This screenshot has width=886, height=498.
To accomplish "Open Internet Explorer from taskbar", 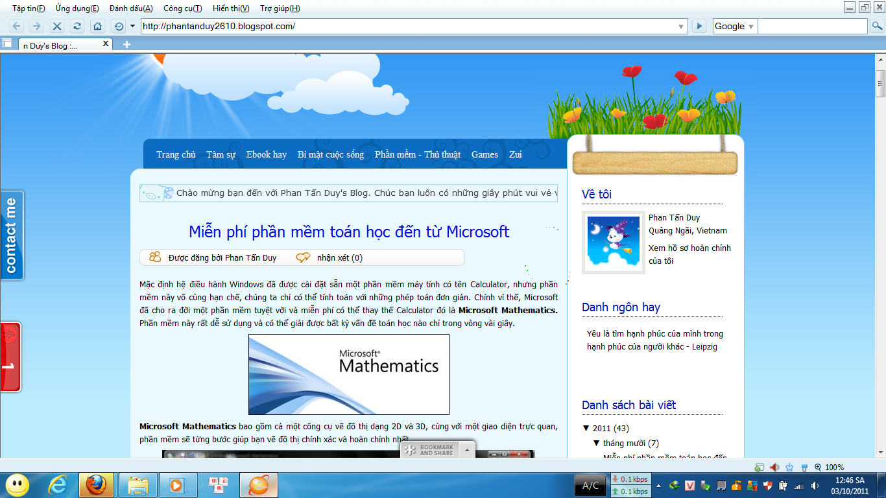I will tap(58, 485).
